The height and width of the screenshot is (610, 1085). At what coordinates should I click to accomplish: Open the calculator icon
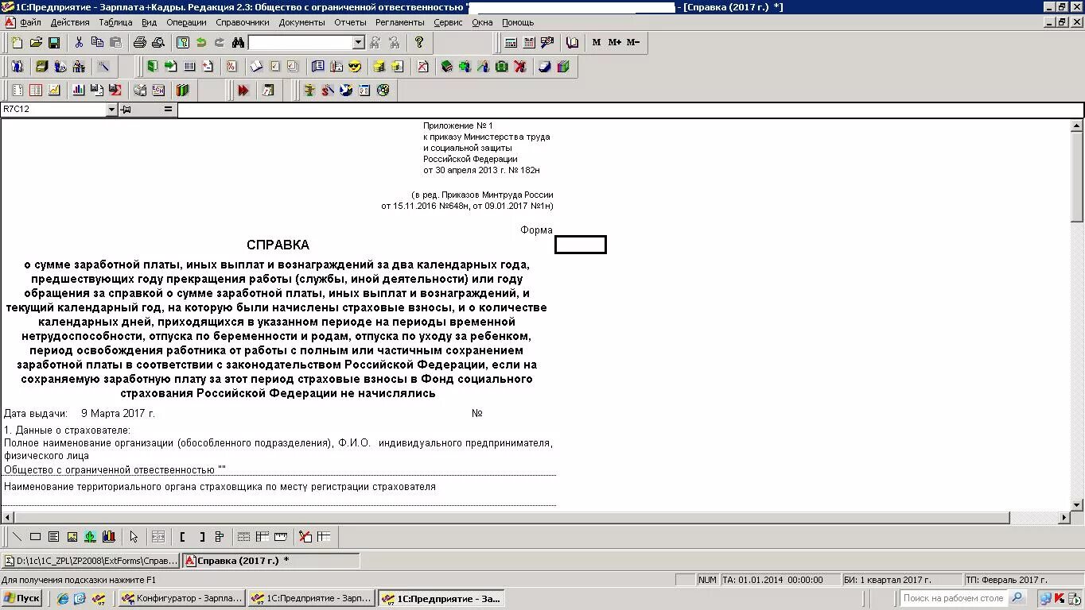(511, 42)
